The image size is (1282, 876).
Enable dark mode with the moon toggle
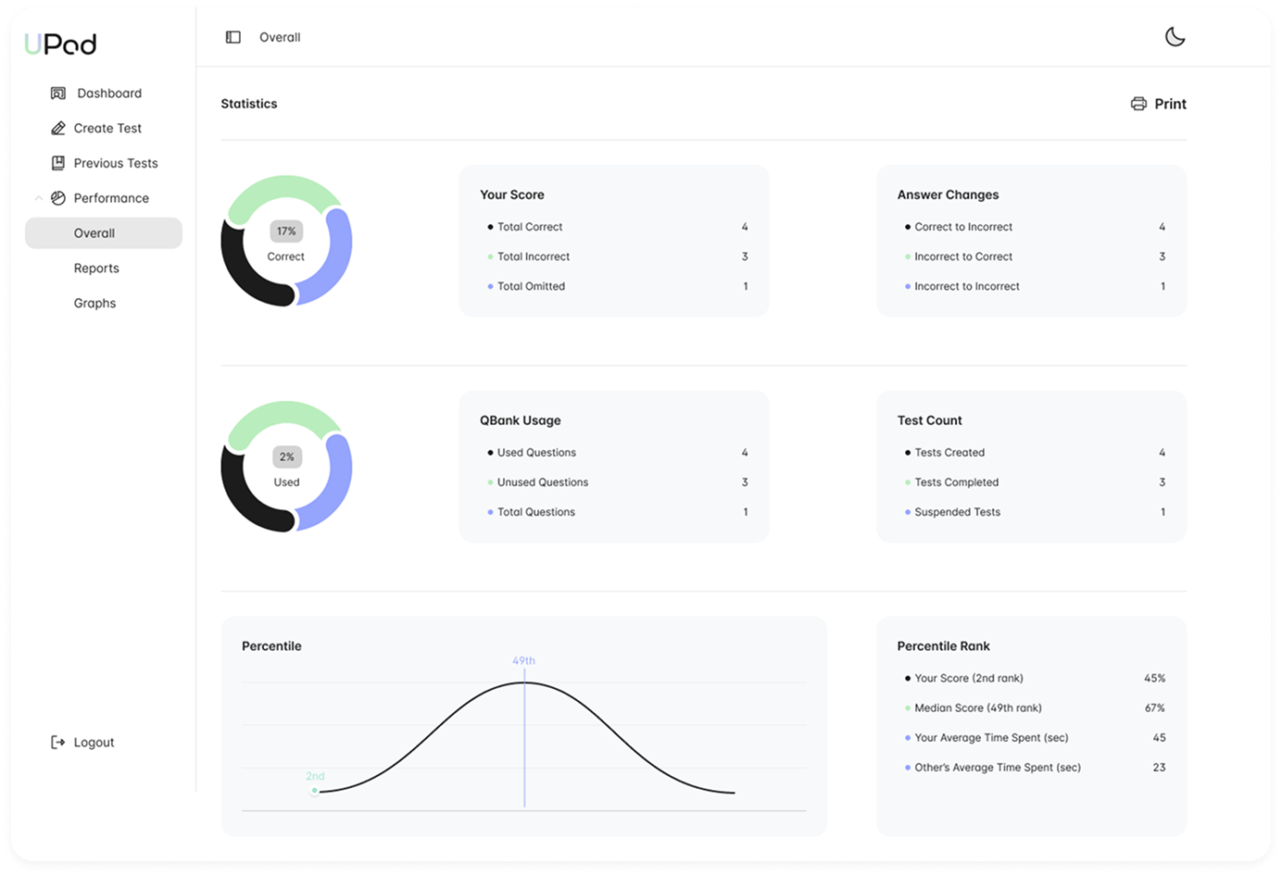(1175, 37)
